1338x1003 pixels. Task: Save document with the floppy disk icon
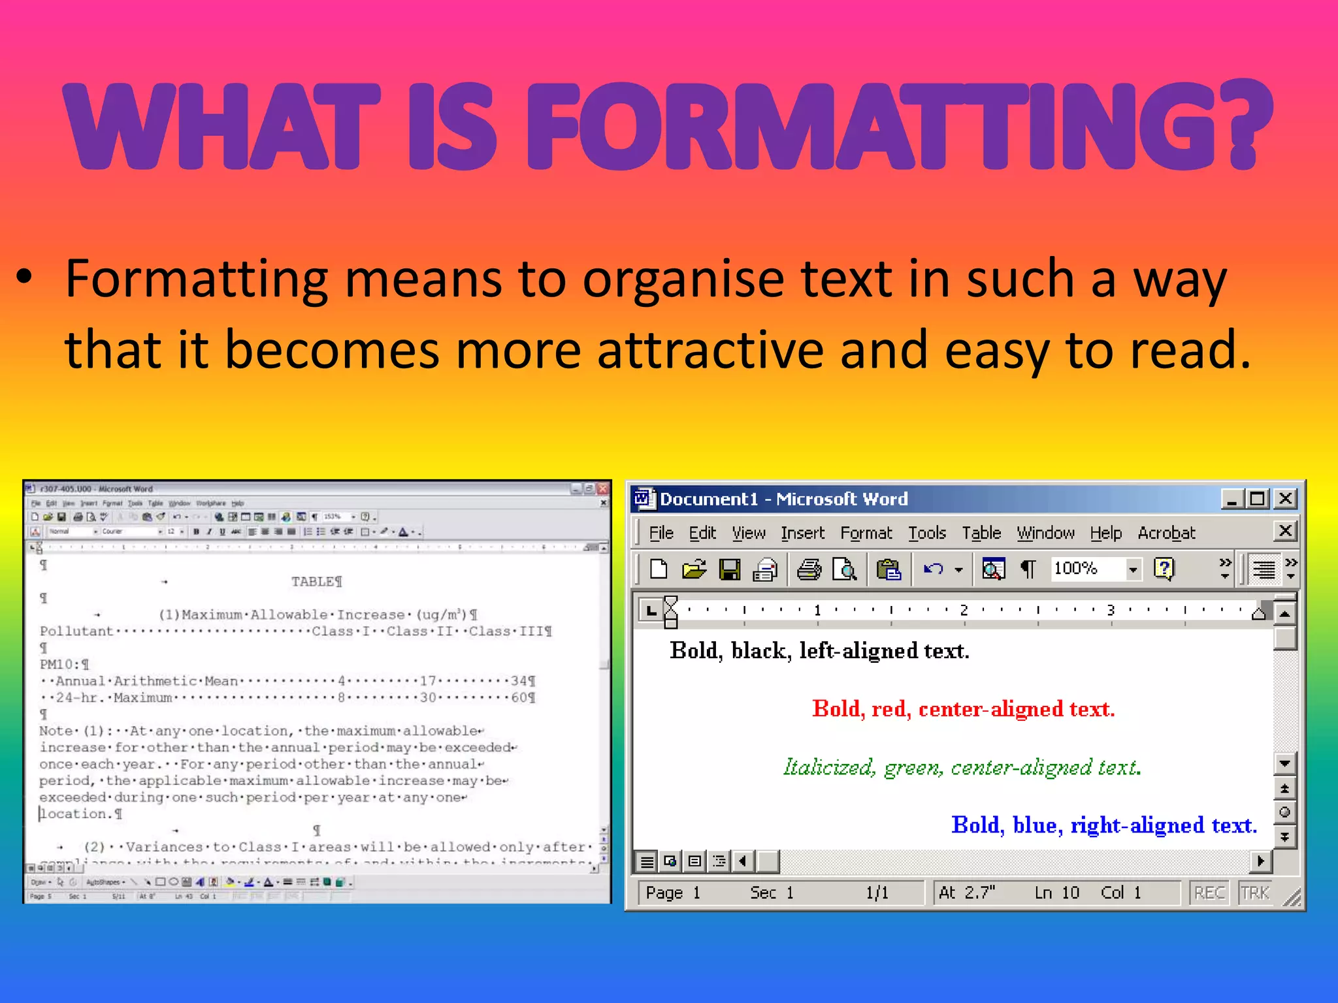pyautogui.click(x=730, y=569)
